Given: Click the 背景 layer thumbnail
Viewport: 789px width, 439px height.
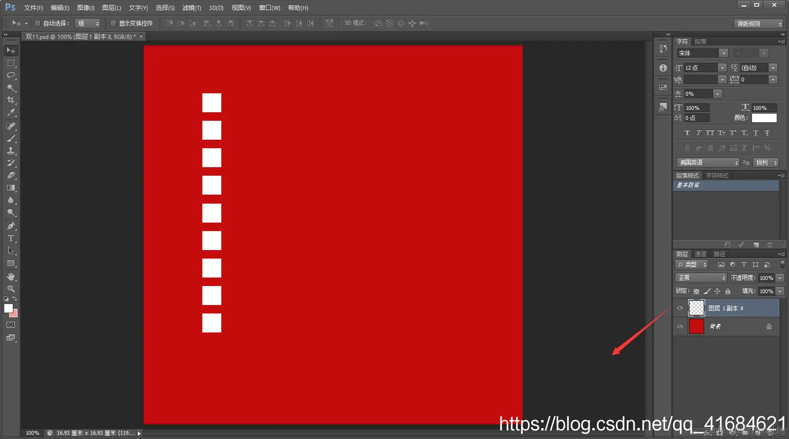Looking at the screenshot, I should 696,326.
